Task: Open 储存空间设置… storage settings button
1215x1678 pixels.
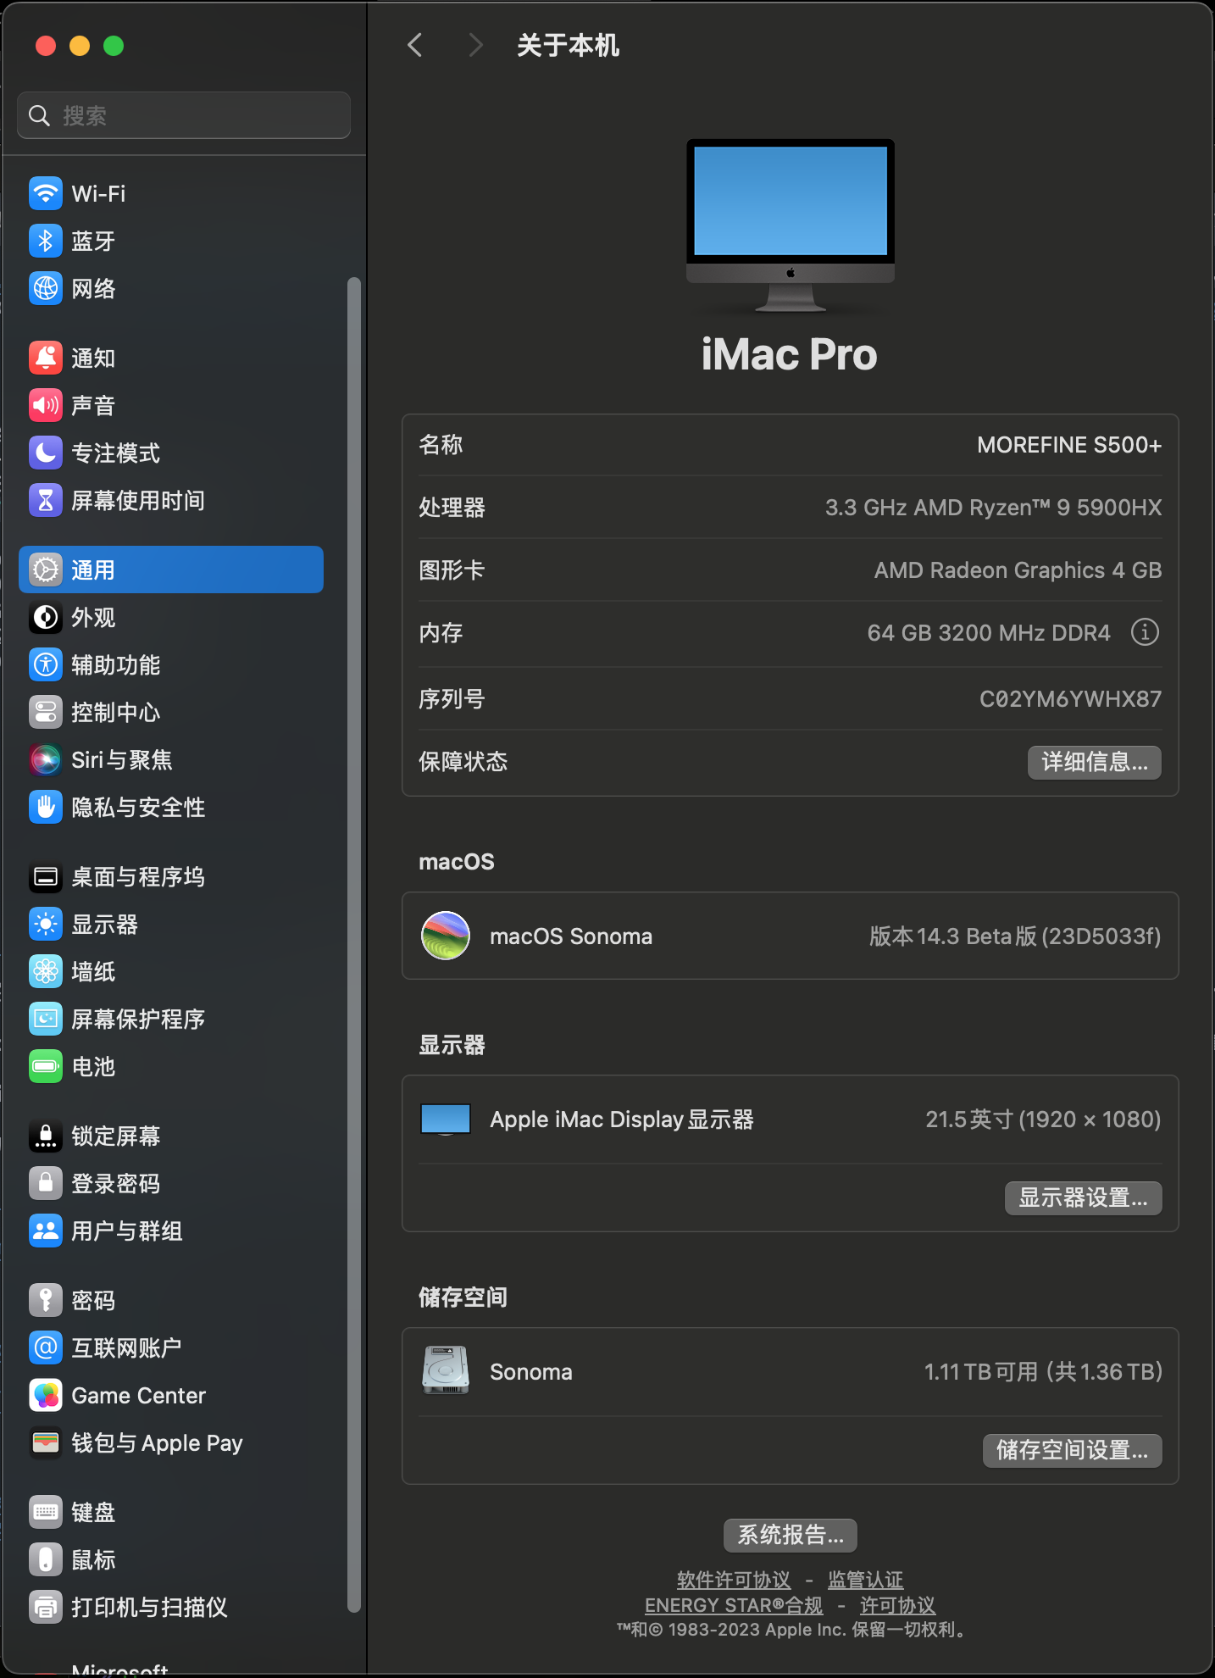Action: (1072, 1450)
